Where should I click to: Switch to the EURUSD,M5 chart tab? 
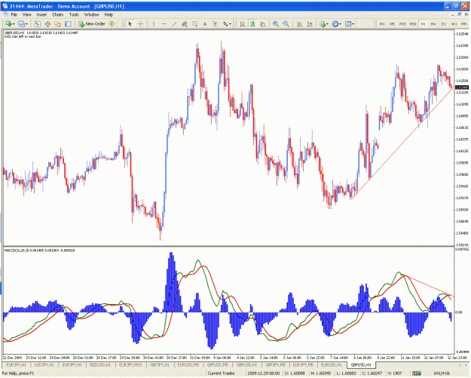[188, 364]
